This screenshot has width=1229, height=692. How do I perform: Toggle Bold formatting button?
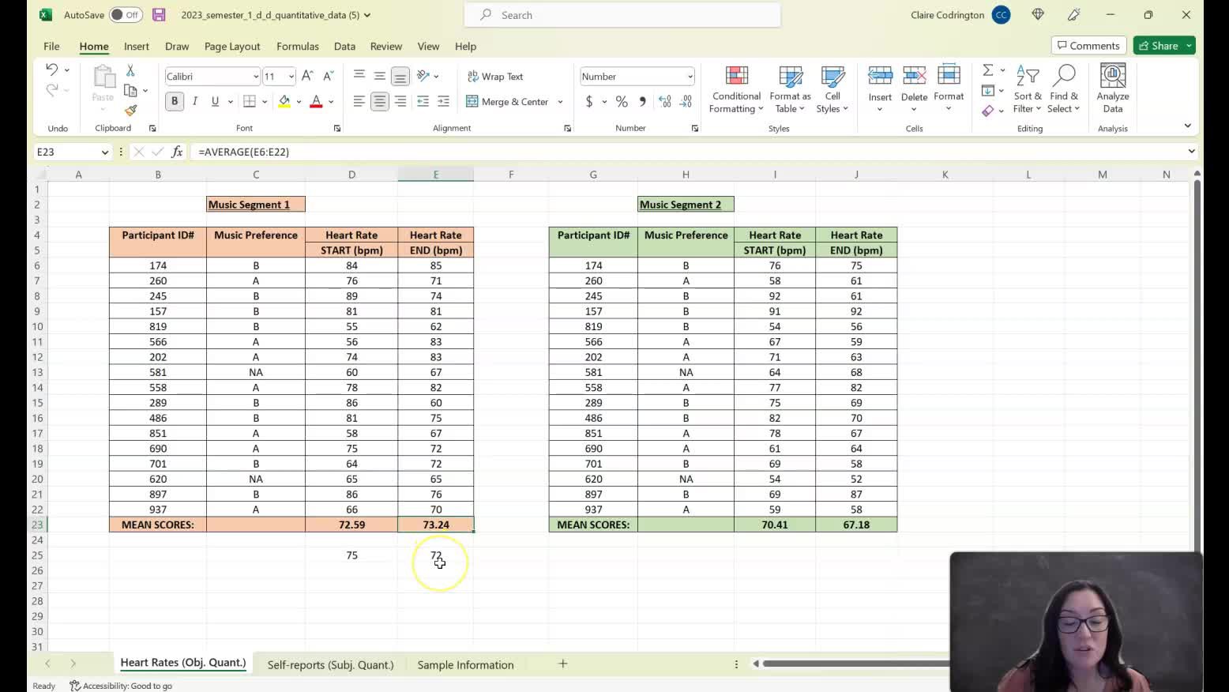point(175,101)
